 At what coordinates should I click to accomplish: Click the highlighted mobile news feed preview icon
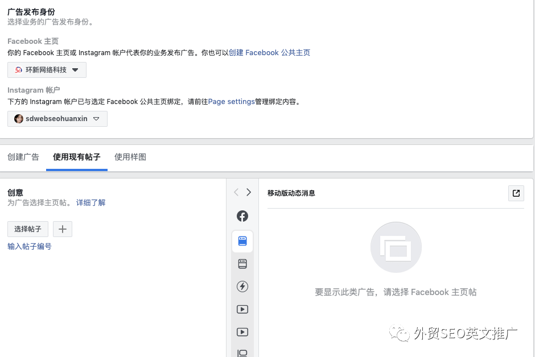[x=242, y=241]
